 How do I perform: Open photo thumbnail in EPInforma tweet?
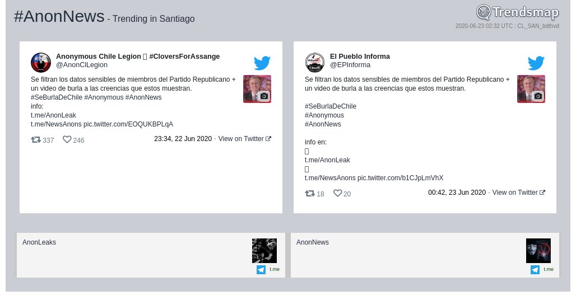(531, 89)
